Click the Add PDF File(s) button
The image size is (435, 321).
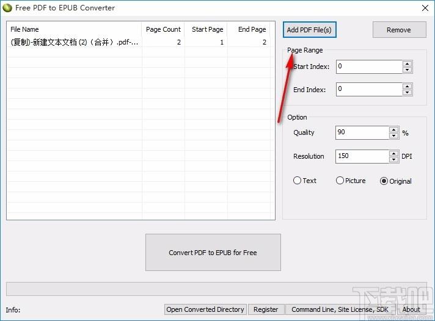coord(309,30)
